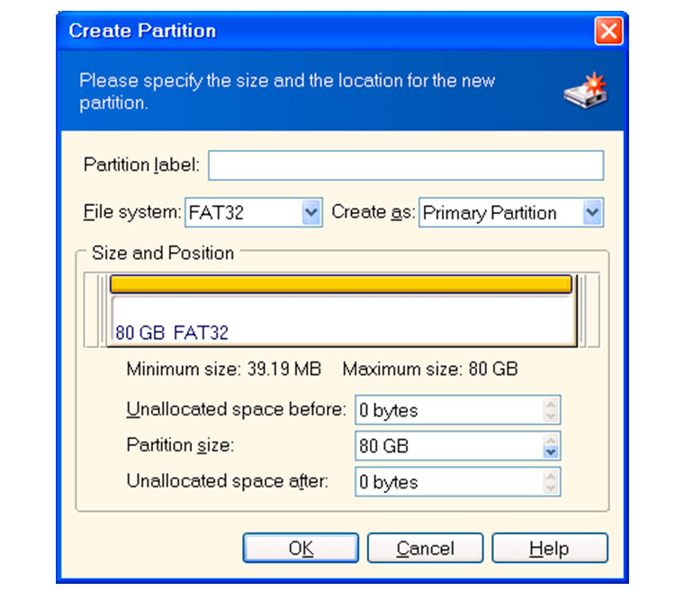Click the Partition label text field
This screenshot has height=591, width=684.
coord(406,166)
